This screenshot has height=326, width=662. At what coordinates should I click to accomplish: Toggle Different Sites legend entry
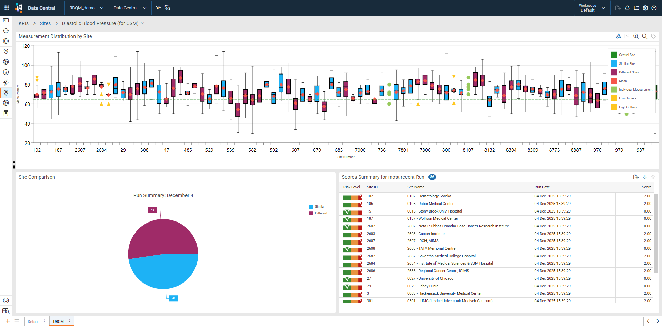625,72
